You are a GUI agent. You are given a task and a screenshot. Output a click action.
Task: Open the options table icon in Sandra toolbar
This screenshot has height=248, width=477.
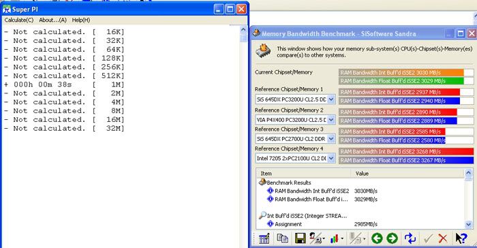(264, 238)
